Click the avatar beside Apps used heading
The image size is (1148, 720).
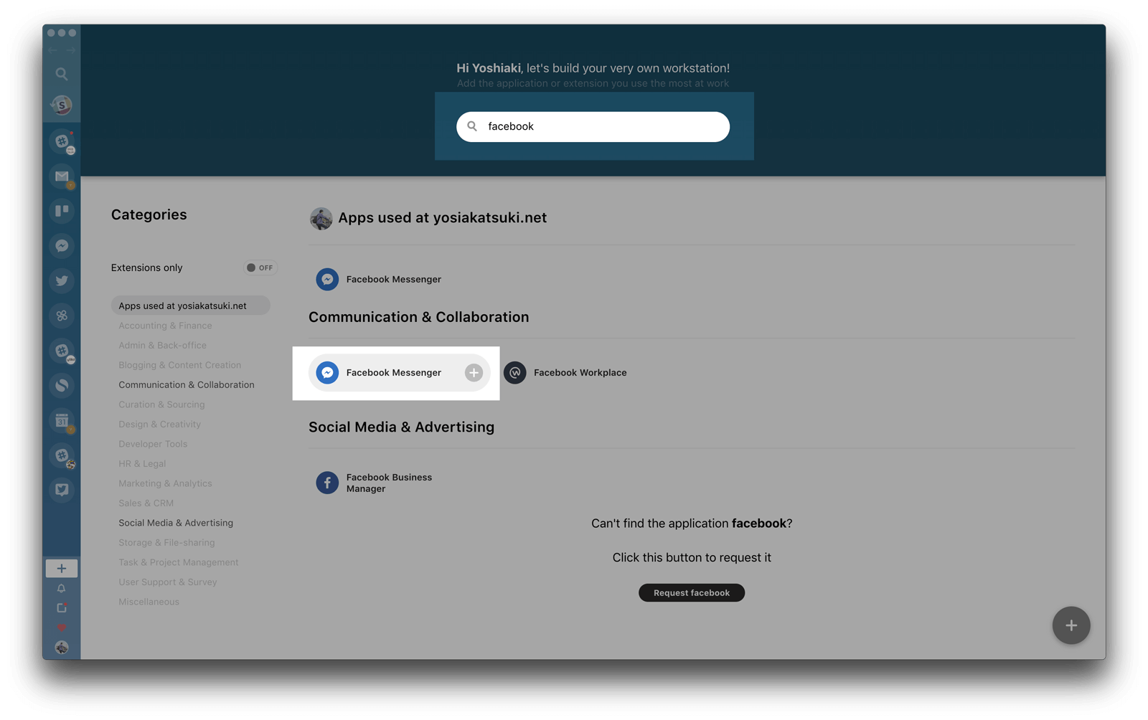click(321, 218)
